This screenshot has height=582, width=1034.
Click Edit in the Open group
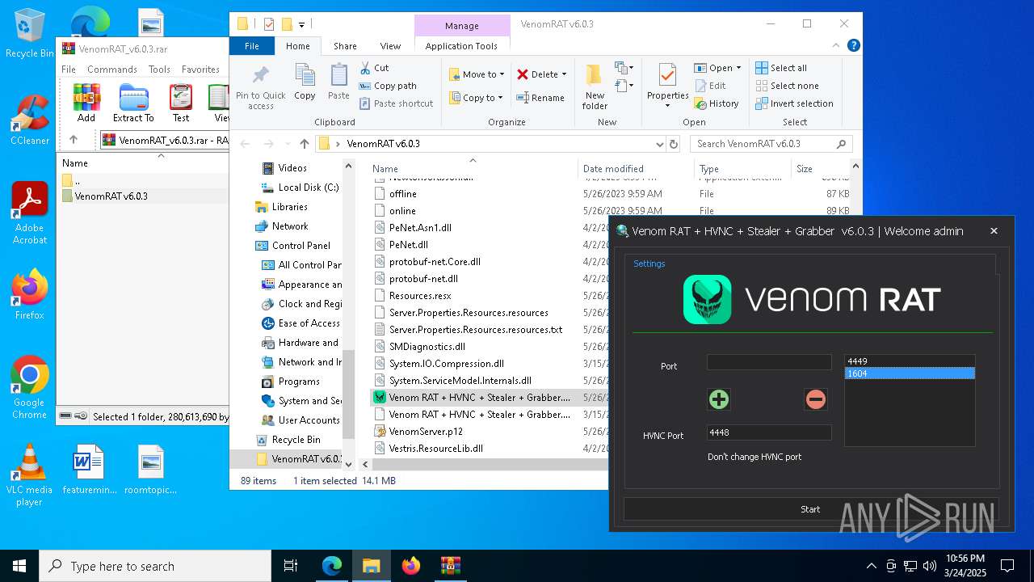(710, 86)
